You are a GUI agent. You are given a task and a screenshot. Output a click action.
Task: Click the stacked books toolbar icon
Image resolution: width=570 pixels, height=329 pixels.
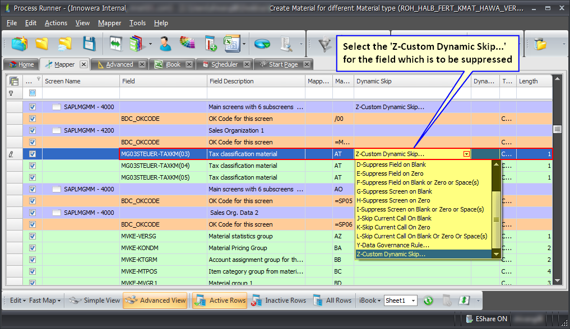tap(136, 44)
